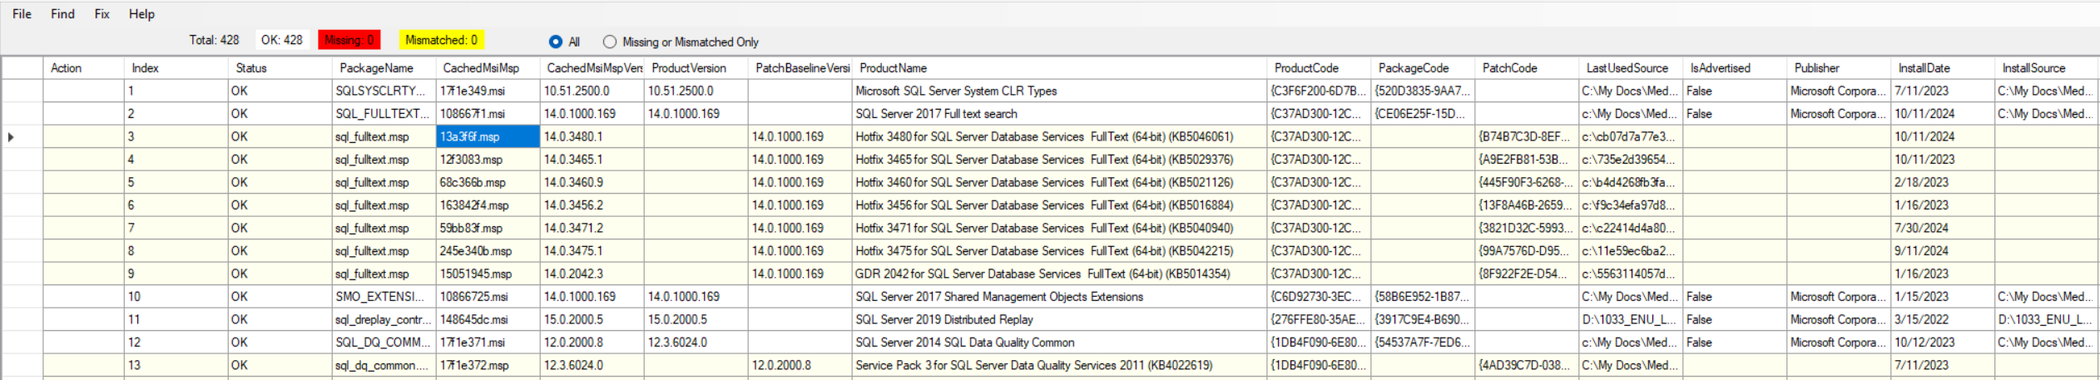This screenshot has width=2100, height=380.
Task: Open the File menu
Action: coord(22,14)
